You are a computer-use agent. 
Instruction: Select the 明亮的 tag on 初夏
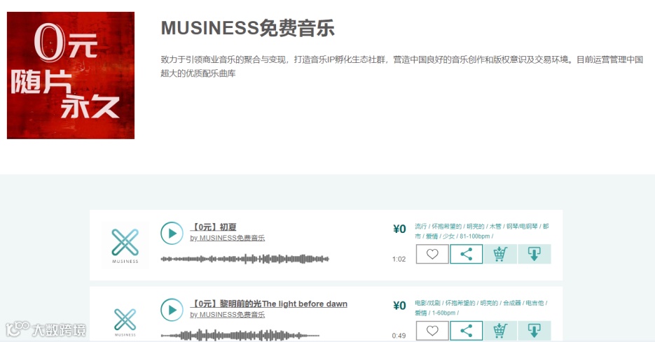pos(476,226)
